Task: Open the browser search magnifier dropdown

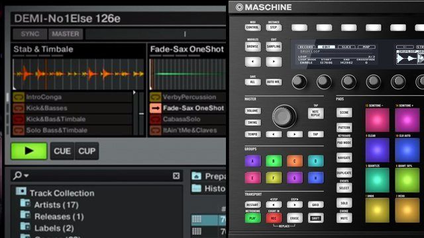Action: tap(21, 176)
